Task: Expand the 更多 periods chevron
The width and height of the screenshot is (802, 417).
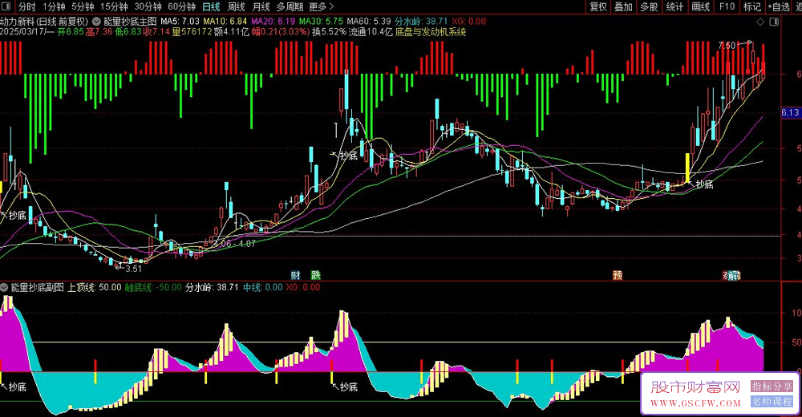Action: tap(331, 6)
